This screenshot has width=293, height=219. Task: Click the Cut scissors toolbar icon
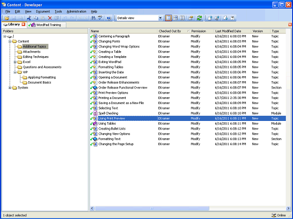coord(29,18)
